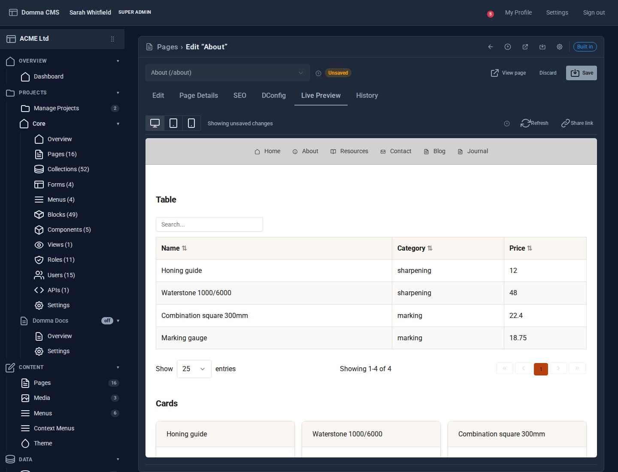This screenshot has height=472, width=618.
Task: Click Sign out in top bar
Action: tap(594, 12)
